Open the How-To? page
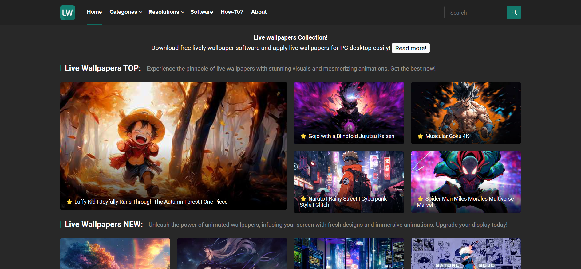Image resolution: width=581 pixels, height=269 pixels. pyautogui.click(x=232, y=12)
